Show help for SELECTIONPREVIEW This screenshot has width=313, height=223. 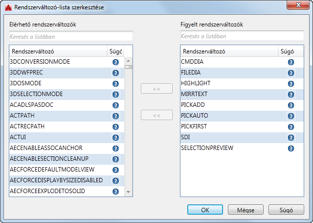(x=291, y=149)
